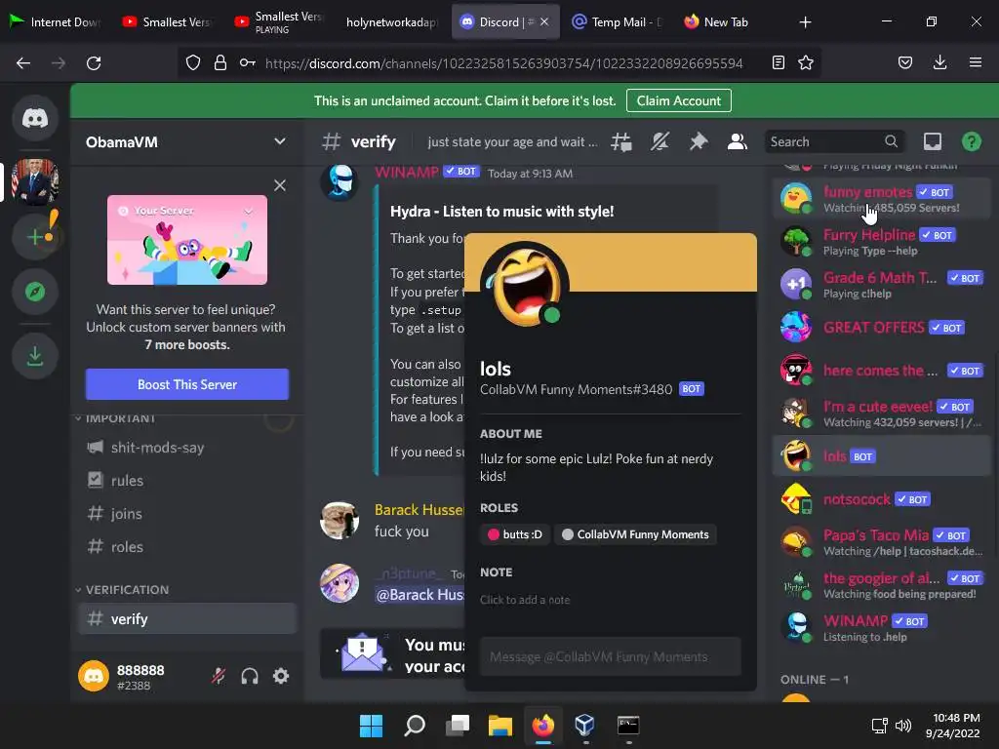This screenshot has height=749, width=999.
Task: Open Windows Start menu in taskbar
Action: pos(371,725)
